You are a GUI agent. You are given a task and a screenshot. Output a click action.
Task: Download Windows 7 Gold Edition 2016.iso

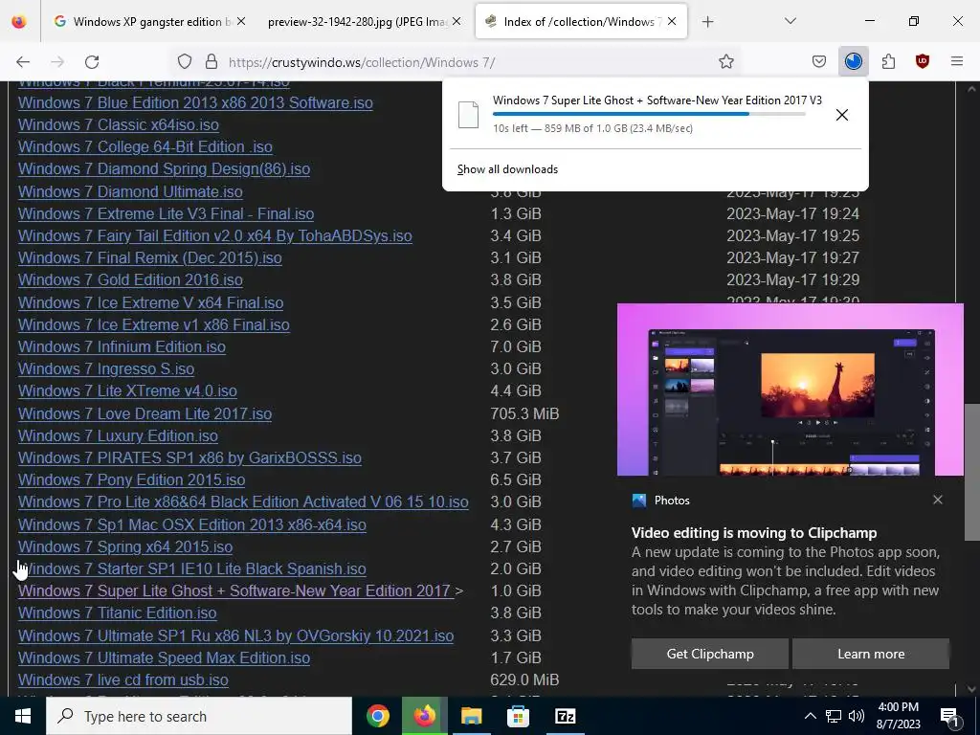pos(130,279)
